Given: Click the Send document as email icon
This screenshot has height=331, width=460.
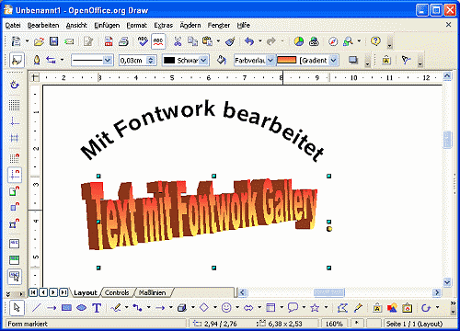Looking at the screenshot, I should pyautogui.click(x=69, y=41).
